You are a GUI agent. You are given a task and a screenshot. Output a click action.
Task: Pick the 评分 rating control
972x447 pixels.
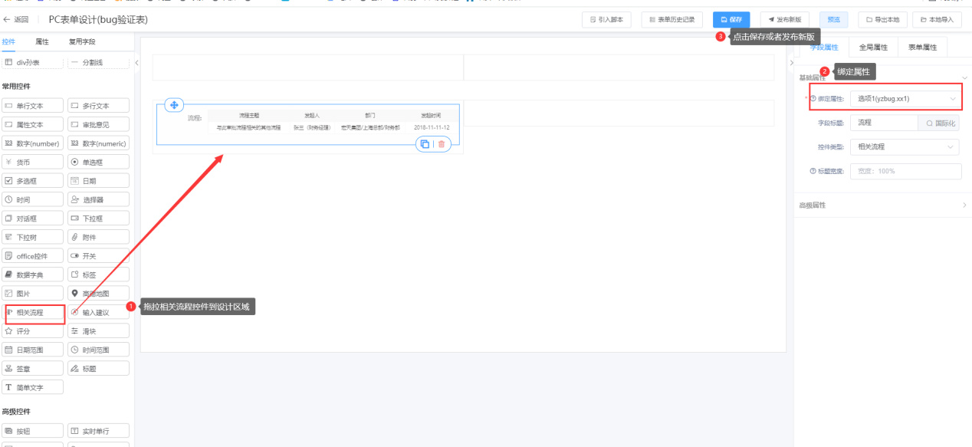[33, 331]
